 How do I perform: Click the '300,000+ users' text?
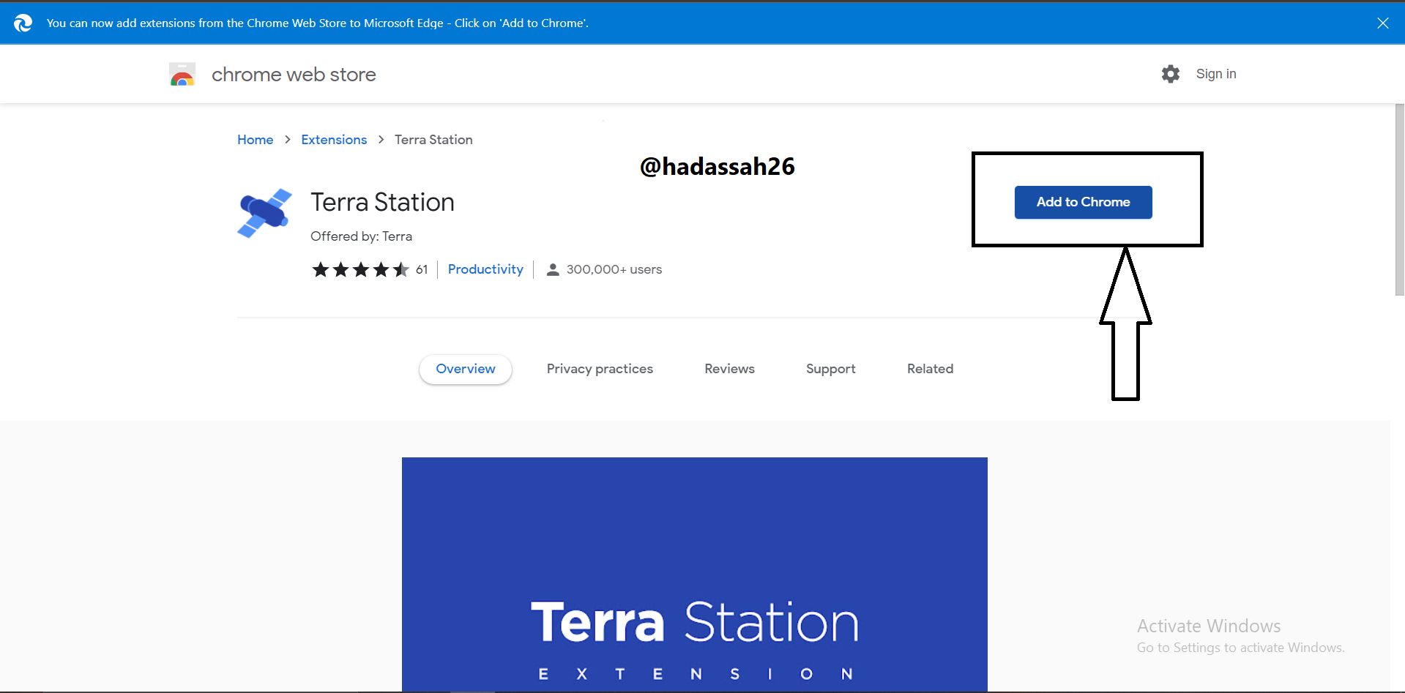tap(614, 269)
